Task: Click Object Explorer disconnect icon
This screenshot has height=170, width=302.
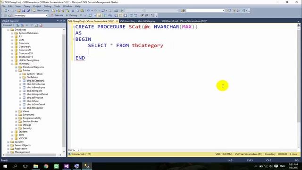Action: pos(22,25)
